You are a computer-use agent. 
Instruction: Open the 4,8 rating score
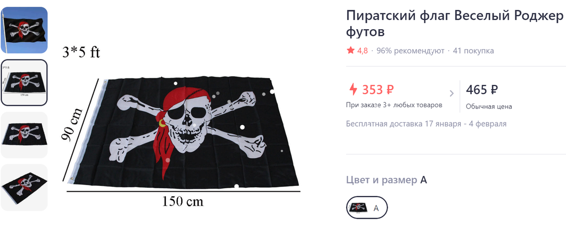[x=362, y=51]
